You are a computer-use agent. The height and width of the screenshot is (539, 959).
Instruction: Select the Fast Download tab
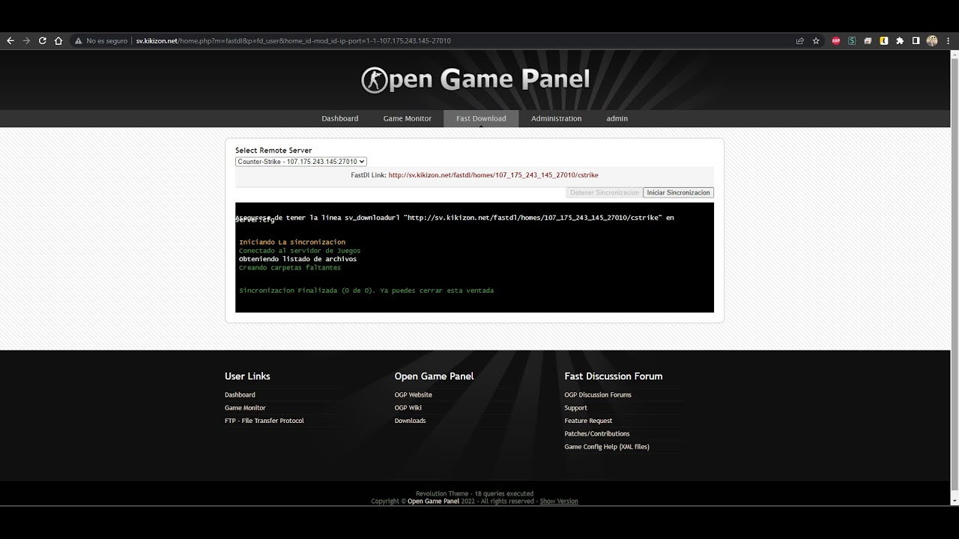coord(481,118)
